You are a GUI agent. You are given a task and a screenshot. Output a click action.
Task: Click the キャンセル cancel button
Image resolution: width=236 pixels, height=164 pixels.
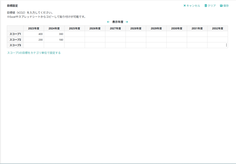[x=192, y=6]
